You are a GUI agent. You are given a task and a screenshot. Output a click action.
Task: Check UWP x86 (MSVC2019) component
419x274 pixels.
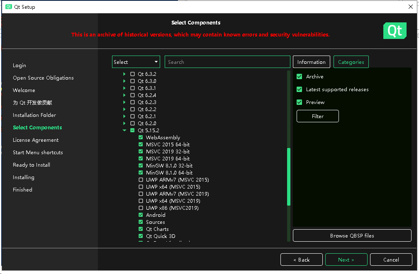click(141, 208)
